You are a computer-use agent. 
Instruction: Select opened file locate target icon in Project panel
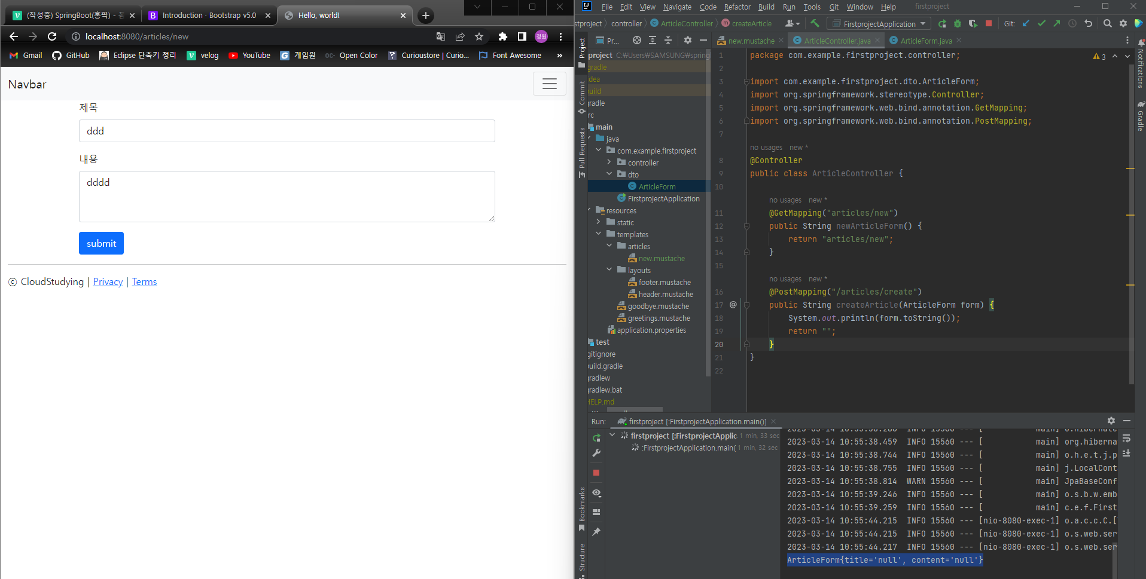pos(637,40)
